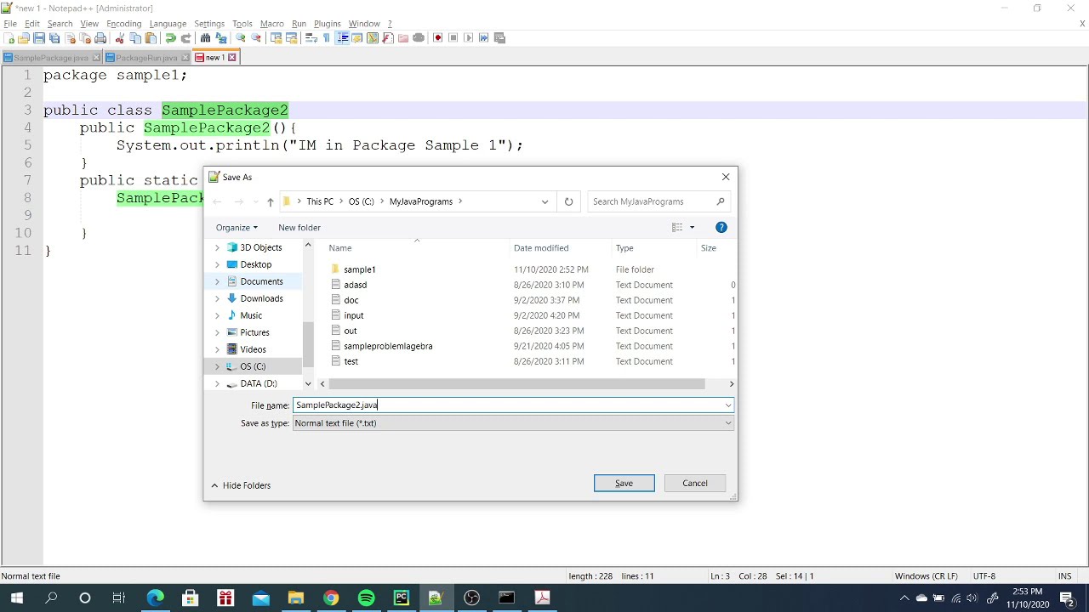
Task: Click the Copy toolbar icon
Action: click(135, 38)
